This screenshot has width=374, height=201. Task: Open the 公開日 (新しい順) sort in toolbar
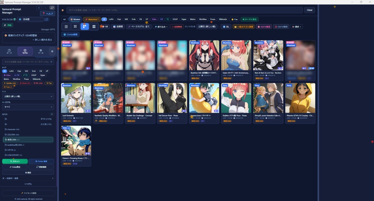point(207,27)
